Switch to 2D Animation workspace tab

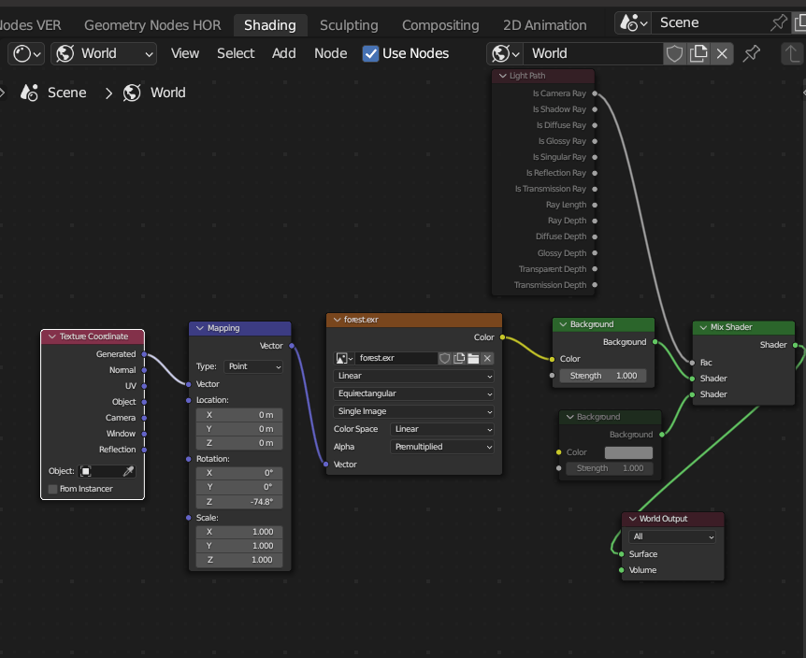pos(545,25)
